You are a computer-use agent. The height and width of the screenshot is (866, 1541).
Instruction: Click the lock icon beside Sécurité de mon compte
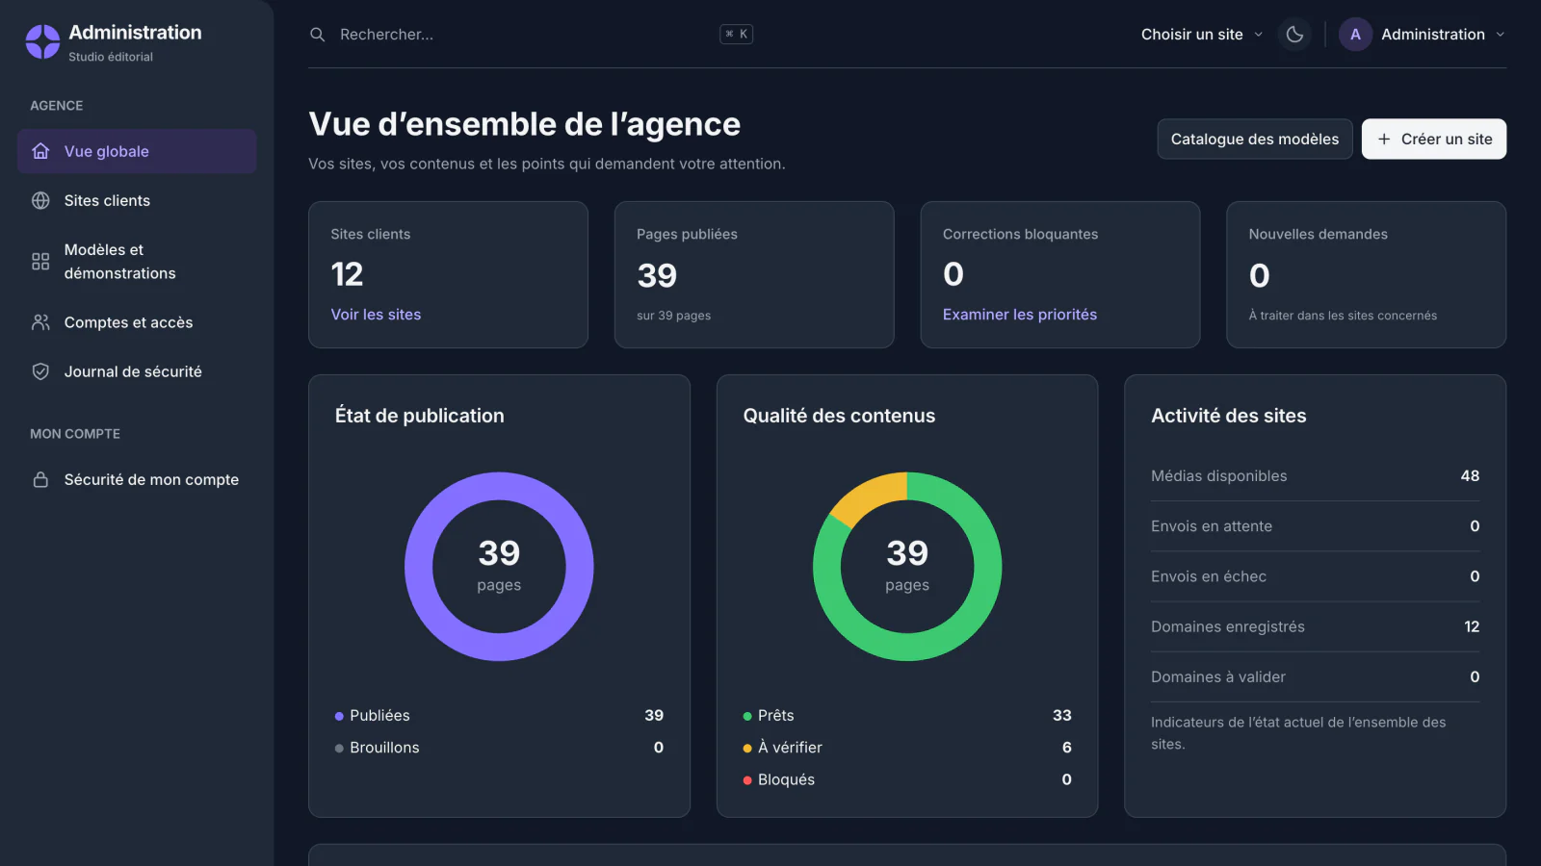(x=40, y=479)
